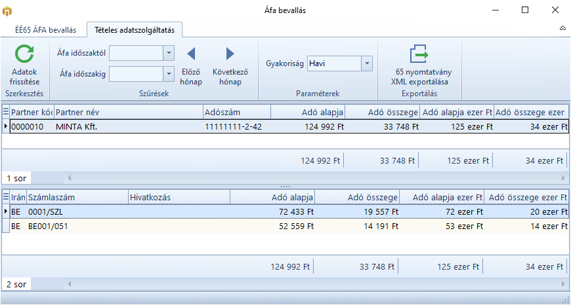571x305 pixels.
Task: Collapse the ribbon using the top-right chevron
Action: click(x=562, y=29)
